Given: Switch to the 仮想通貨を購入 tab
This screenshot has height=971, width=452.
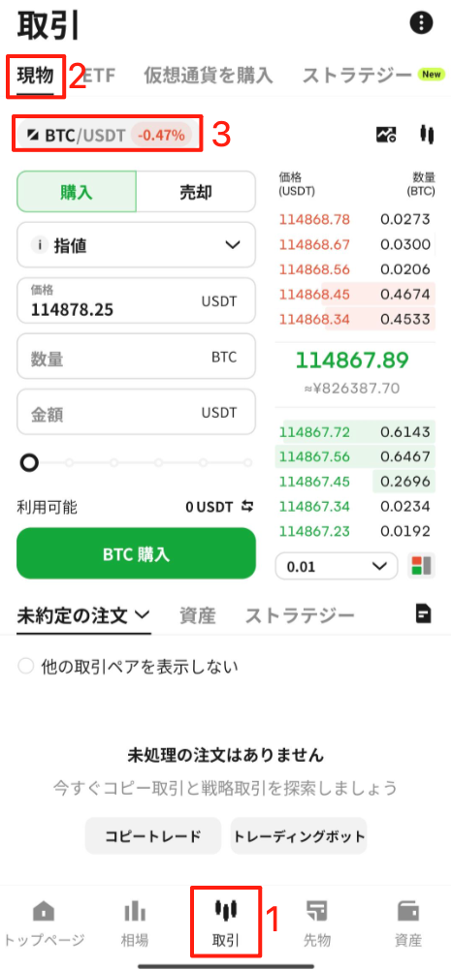Looking at the screenshot, I should 209,76.
